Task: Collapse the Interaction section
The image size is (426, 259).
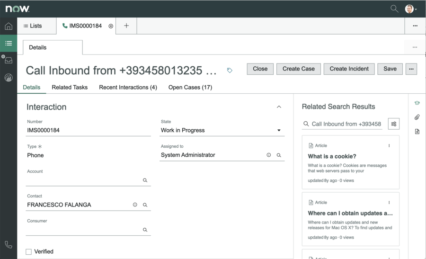Action: pyautogui.click(x=279, y=107)
